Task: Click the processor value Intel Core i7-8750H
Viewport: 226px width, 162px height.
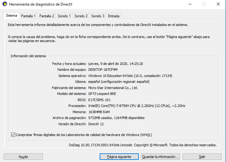Action: pos(137,106)
